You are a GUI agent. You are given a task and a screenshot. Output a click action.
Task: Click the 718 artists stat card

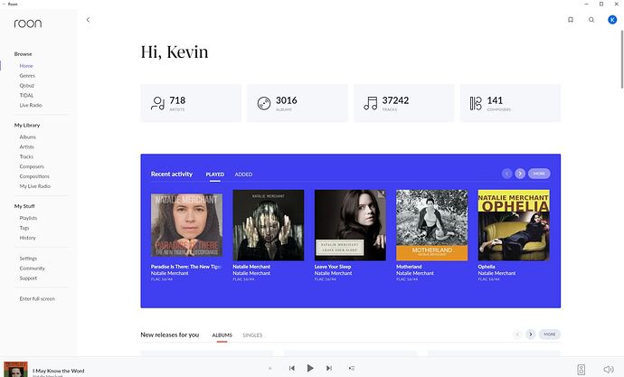191,103
